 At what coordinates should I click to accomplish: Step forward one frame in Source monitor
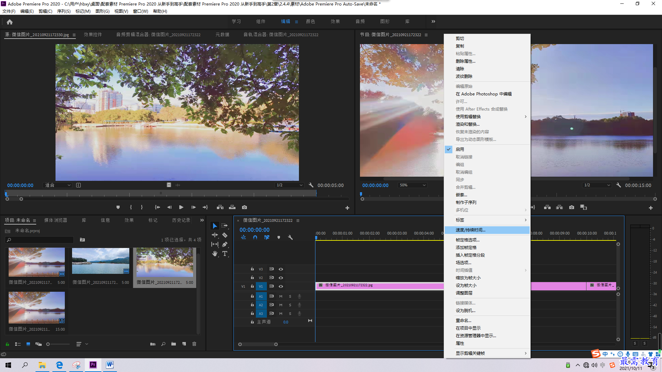(193, 207)
